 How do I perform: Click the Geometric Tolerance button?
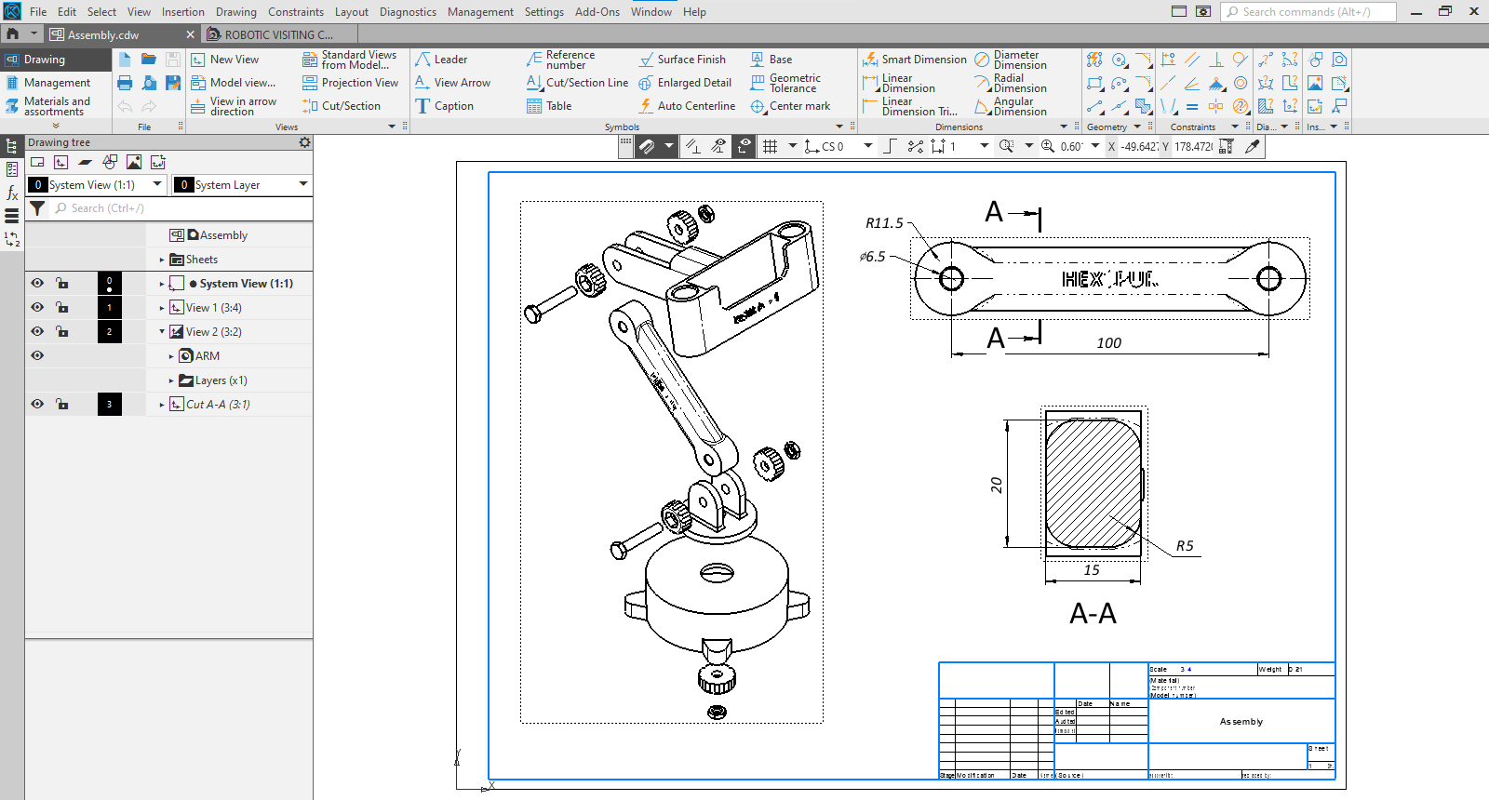(x=785, y=83)
